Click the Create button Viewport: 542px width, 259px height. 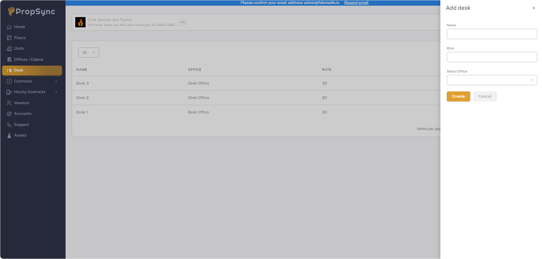(x=458, y=96)
